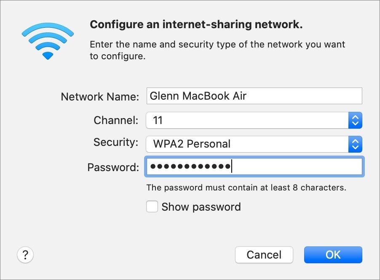Open help with the question mark button
This screenshot has width=380, height=280.
[x=25, y=255]
